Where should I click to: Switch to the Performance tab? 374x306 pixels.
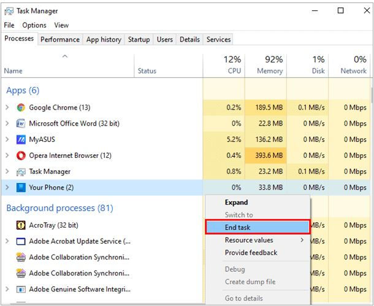[x=60, y=39]
